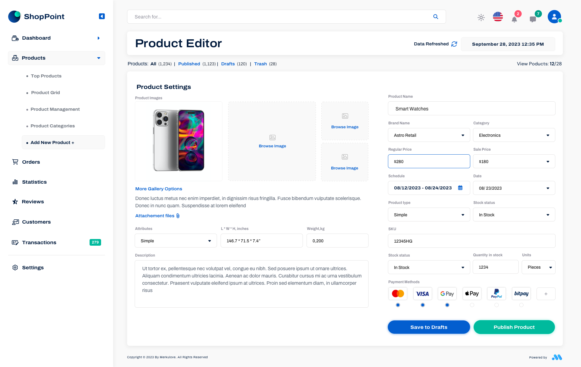581x367 pixels.
Task: Click the Publish Product button
Action: click(x=514, y=327)
